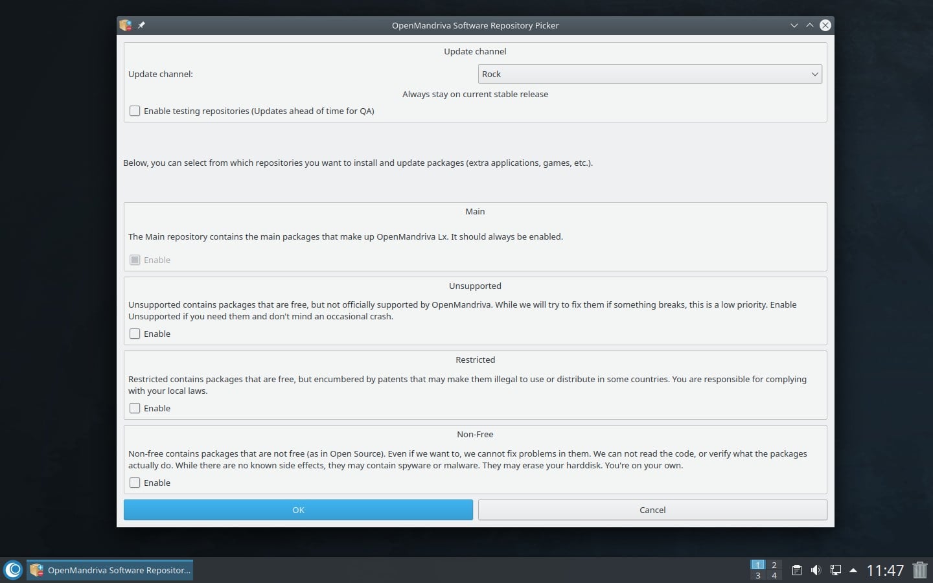Select the Restricted repository section header
933x583 pixels.
point(475,360)
